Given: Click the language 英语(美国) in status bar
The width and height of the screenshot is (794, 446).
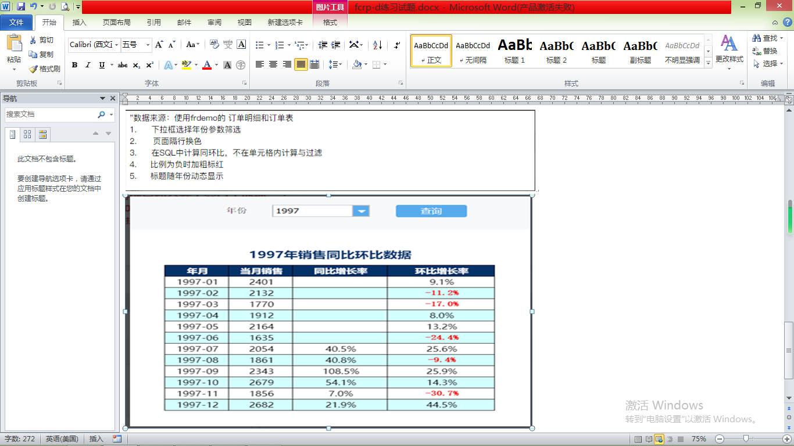Looking at the screenshot, I should tap(62, 439).
